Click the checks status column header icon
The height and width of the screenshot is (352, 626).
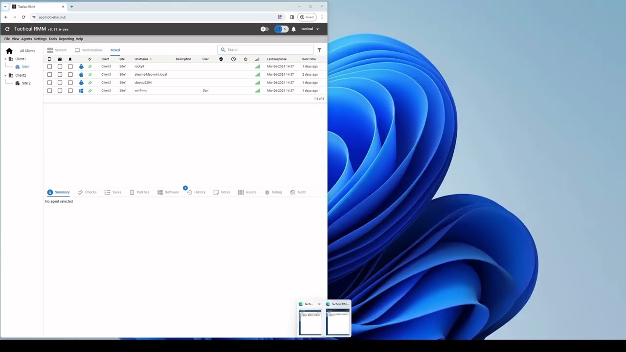pos(89,59)
